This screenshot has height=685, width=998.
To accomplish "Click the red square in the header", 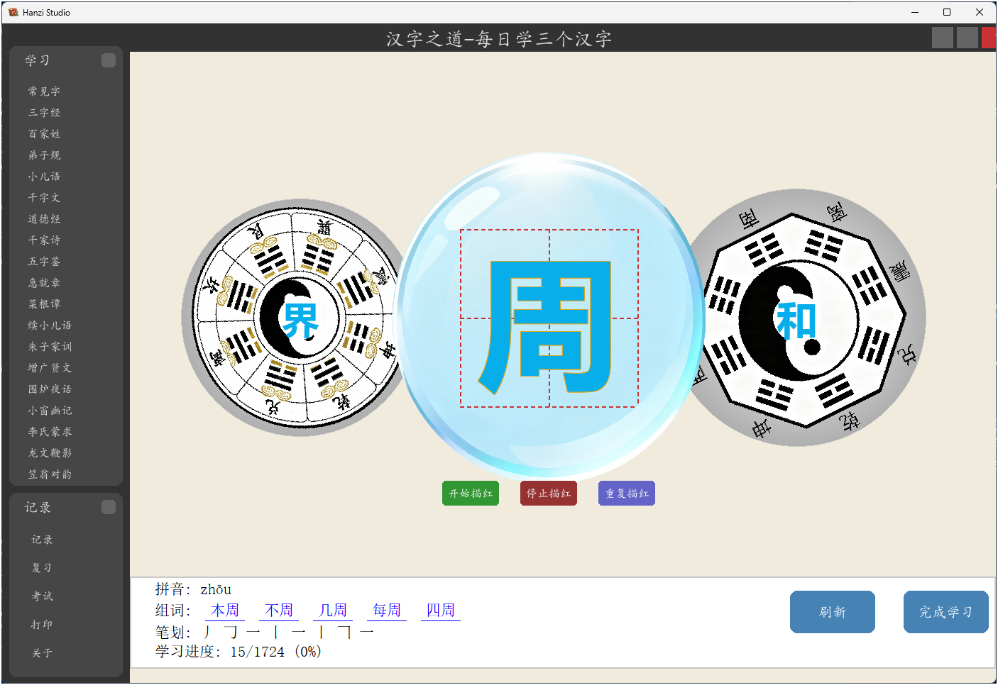I will pos(988,38).
